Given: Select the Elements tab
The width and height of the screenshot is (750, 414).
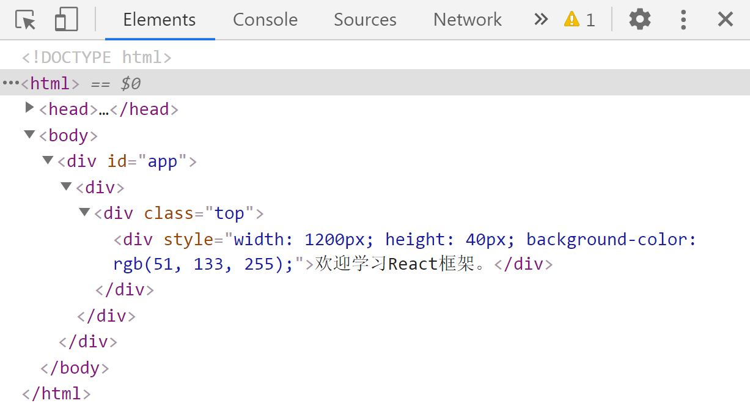Looking at the screenshot, I should (x=159, y=20).
